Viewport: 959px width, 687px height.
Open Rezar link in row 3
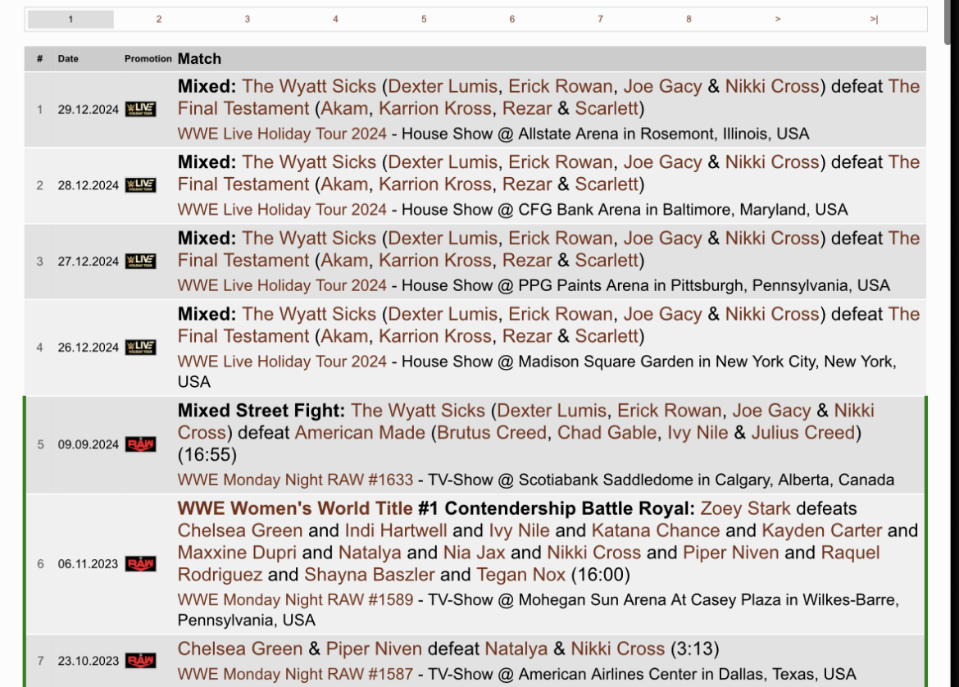[527, 260]
